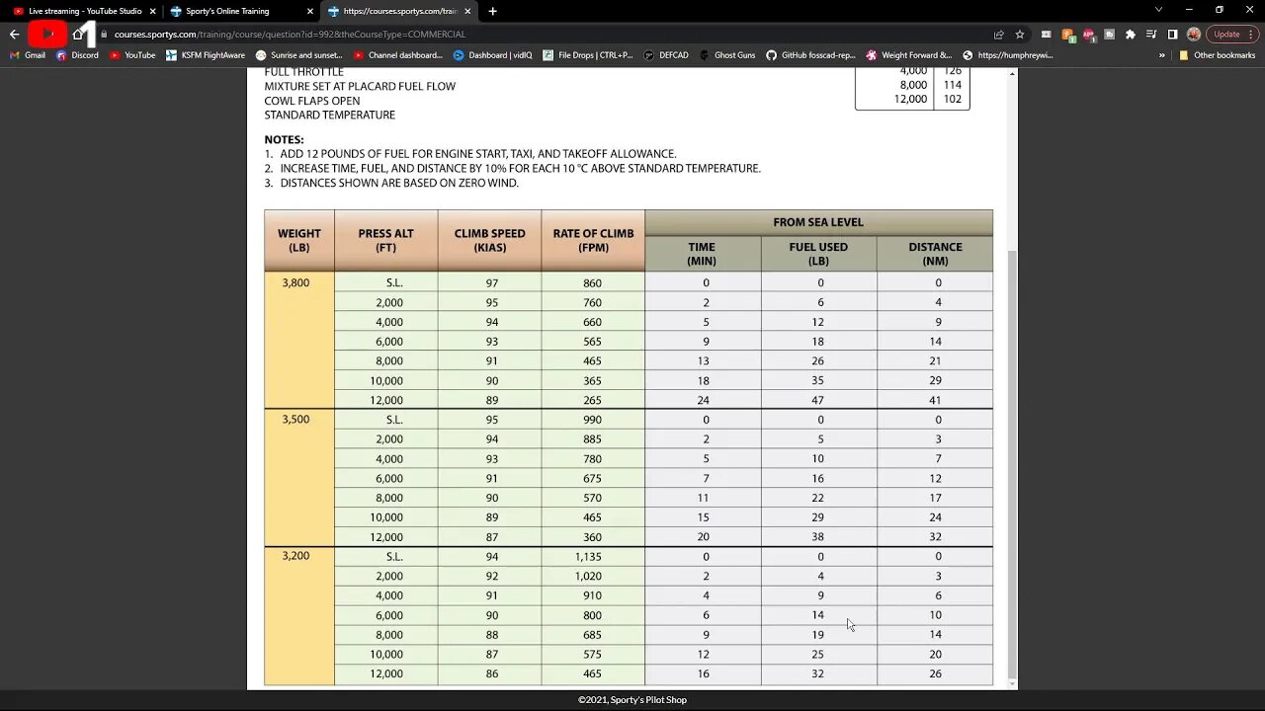Switch to Live streaming YouTube Studio tab
The image size is (1265, 711).
pyautogui.click(x=83, y=11)
